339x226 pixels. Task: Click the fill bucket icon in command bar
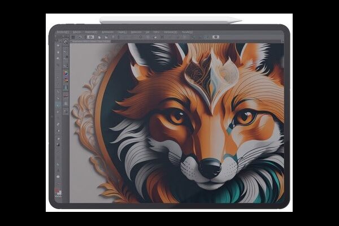pos(155,37)
